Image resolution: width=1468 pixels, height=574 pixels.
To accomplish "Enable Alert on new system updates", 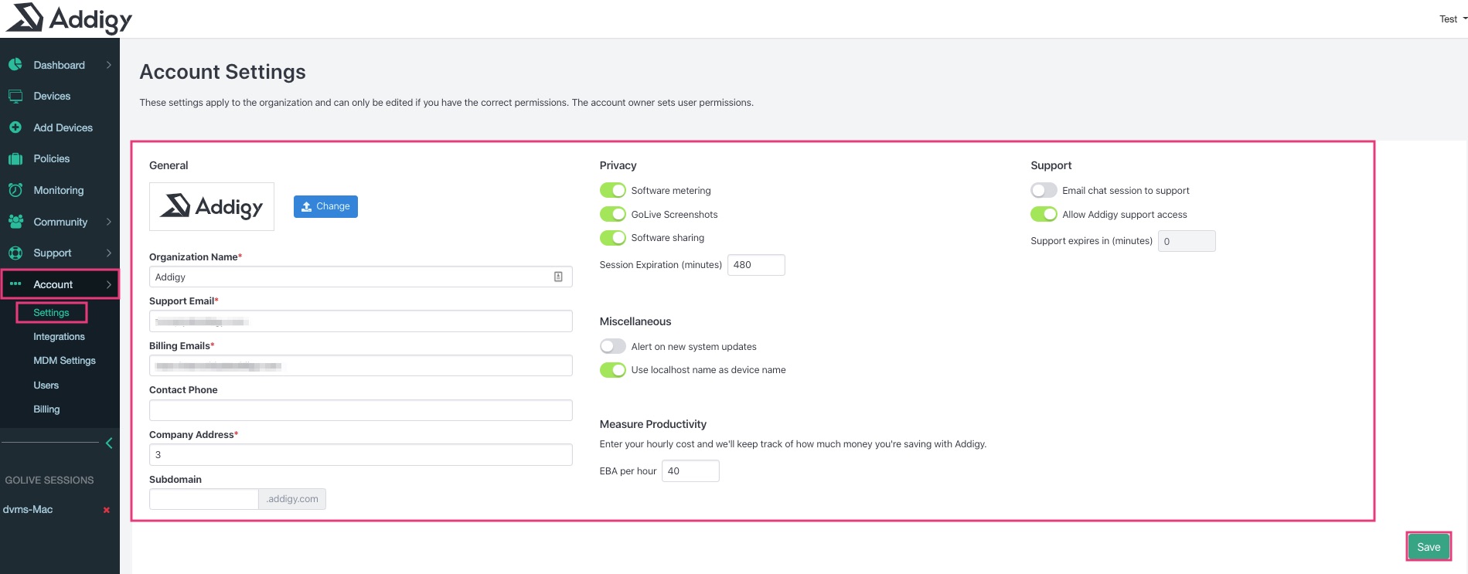I will click(612, 347).
